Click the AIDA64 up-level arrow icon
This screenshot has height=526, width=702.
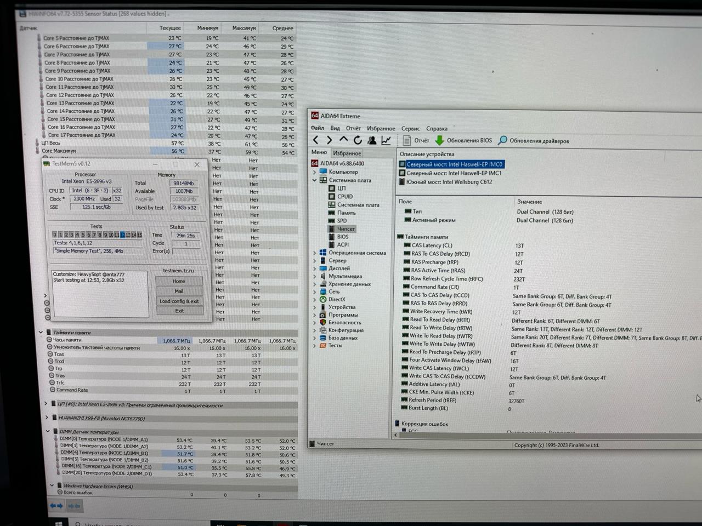343,140
